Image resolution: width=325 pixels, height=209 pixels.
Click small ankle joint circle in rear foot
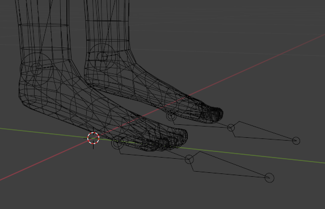coord(102,56)
